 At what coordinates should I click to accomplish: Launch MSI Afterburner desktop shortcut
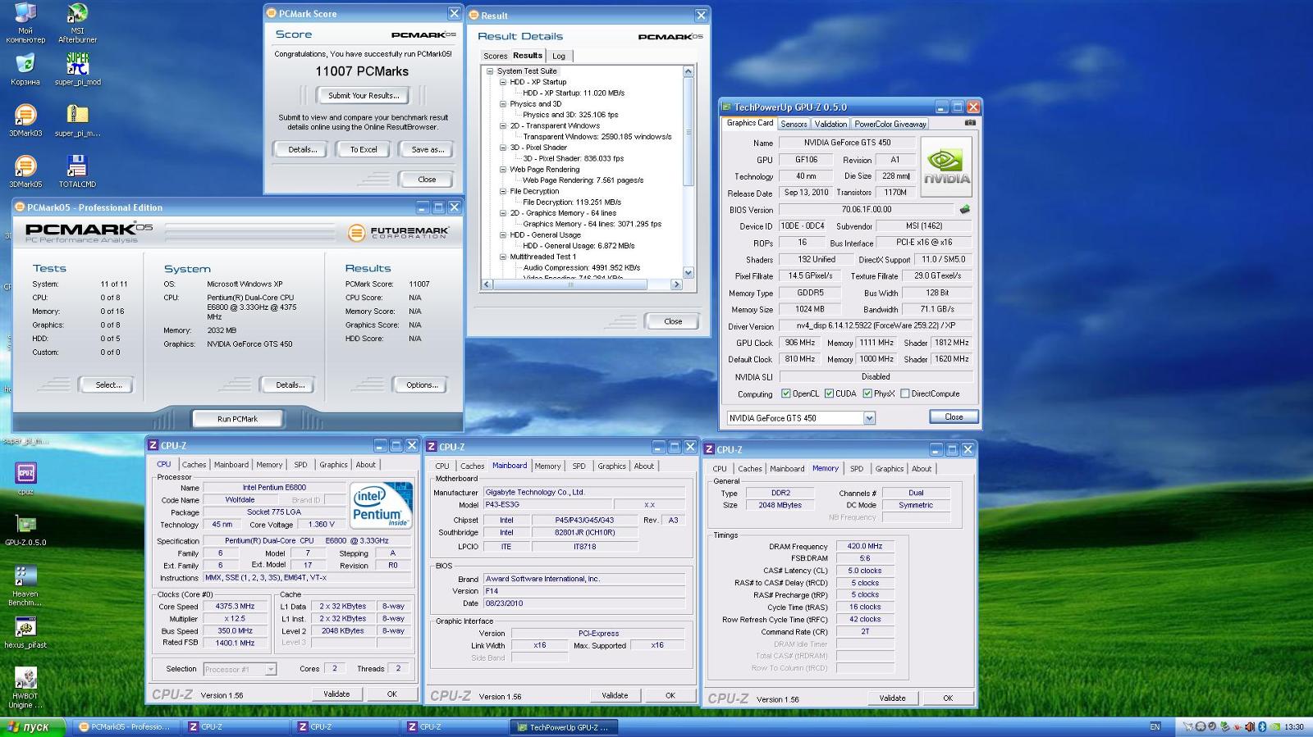77,22
